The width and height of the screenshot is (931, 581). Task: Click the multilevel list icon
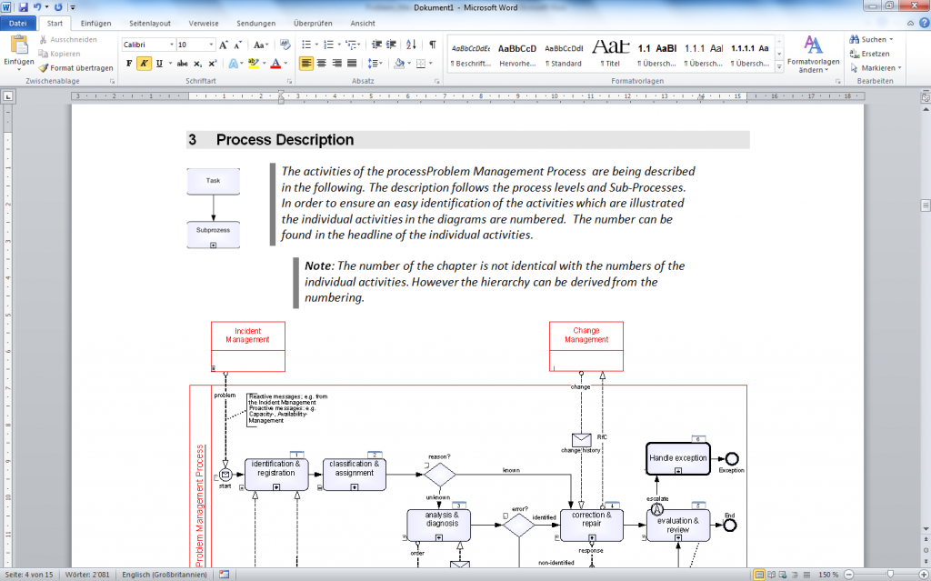[x=352, y=45]
